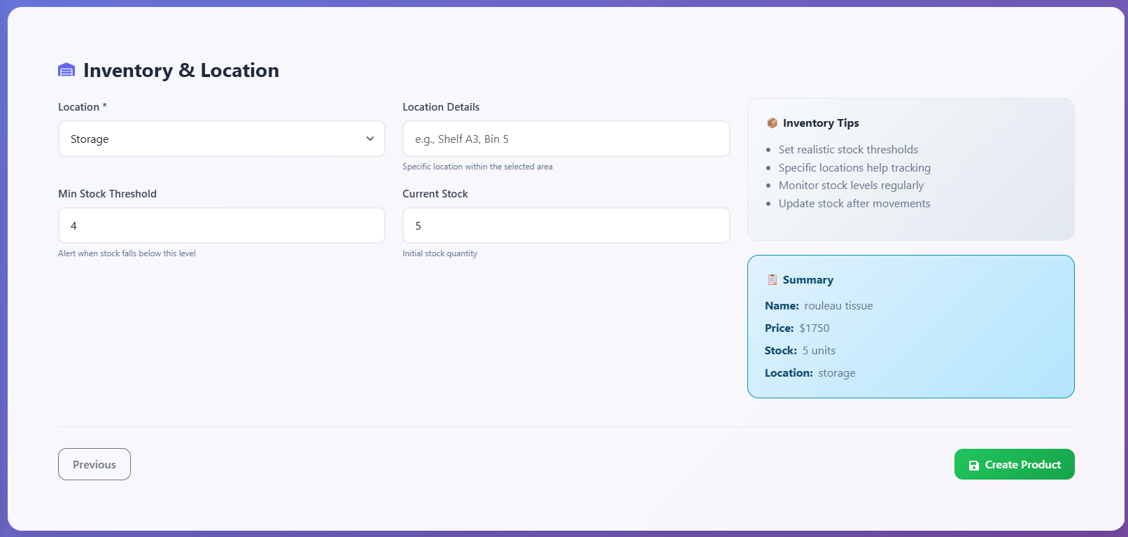Go back with the Previous button

click(x=94, y=464)
